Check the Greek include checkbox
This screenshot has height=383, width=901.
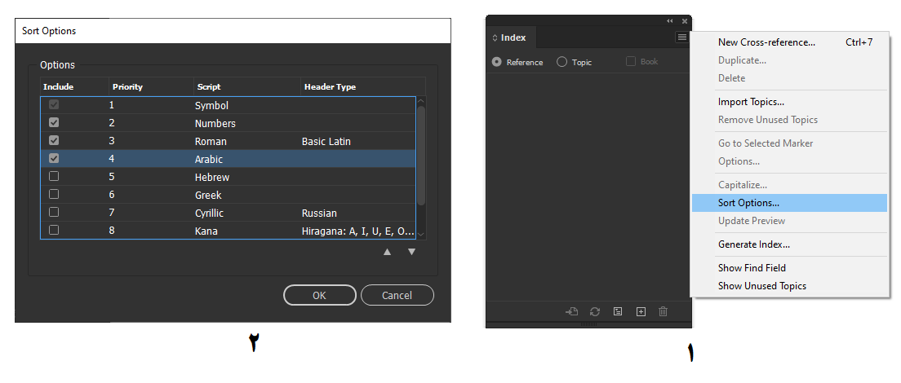(x=54, y=195)
